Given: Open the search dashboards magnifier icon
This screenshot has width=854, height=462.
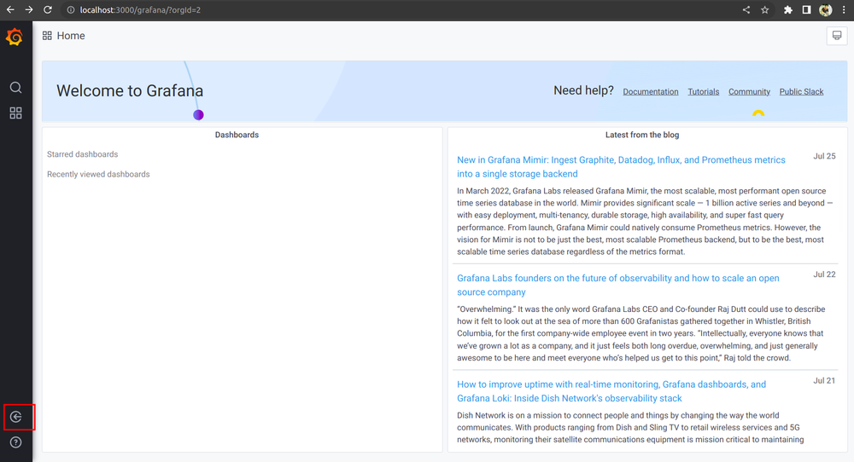Looking at the screenshot, I should coord(15,88).
